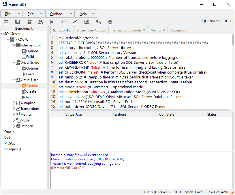The image size is (235, 195).
Task: Click script line 10 'set duration 5'
Action: click(x=125, y=82)
